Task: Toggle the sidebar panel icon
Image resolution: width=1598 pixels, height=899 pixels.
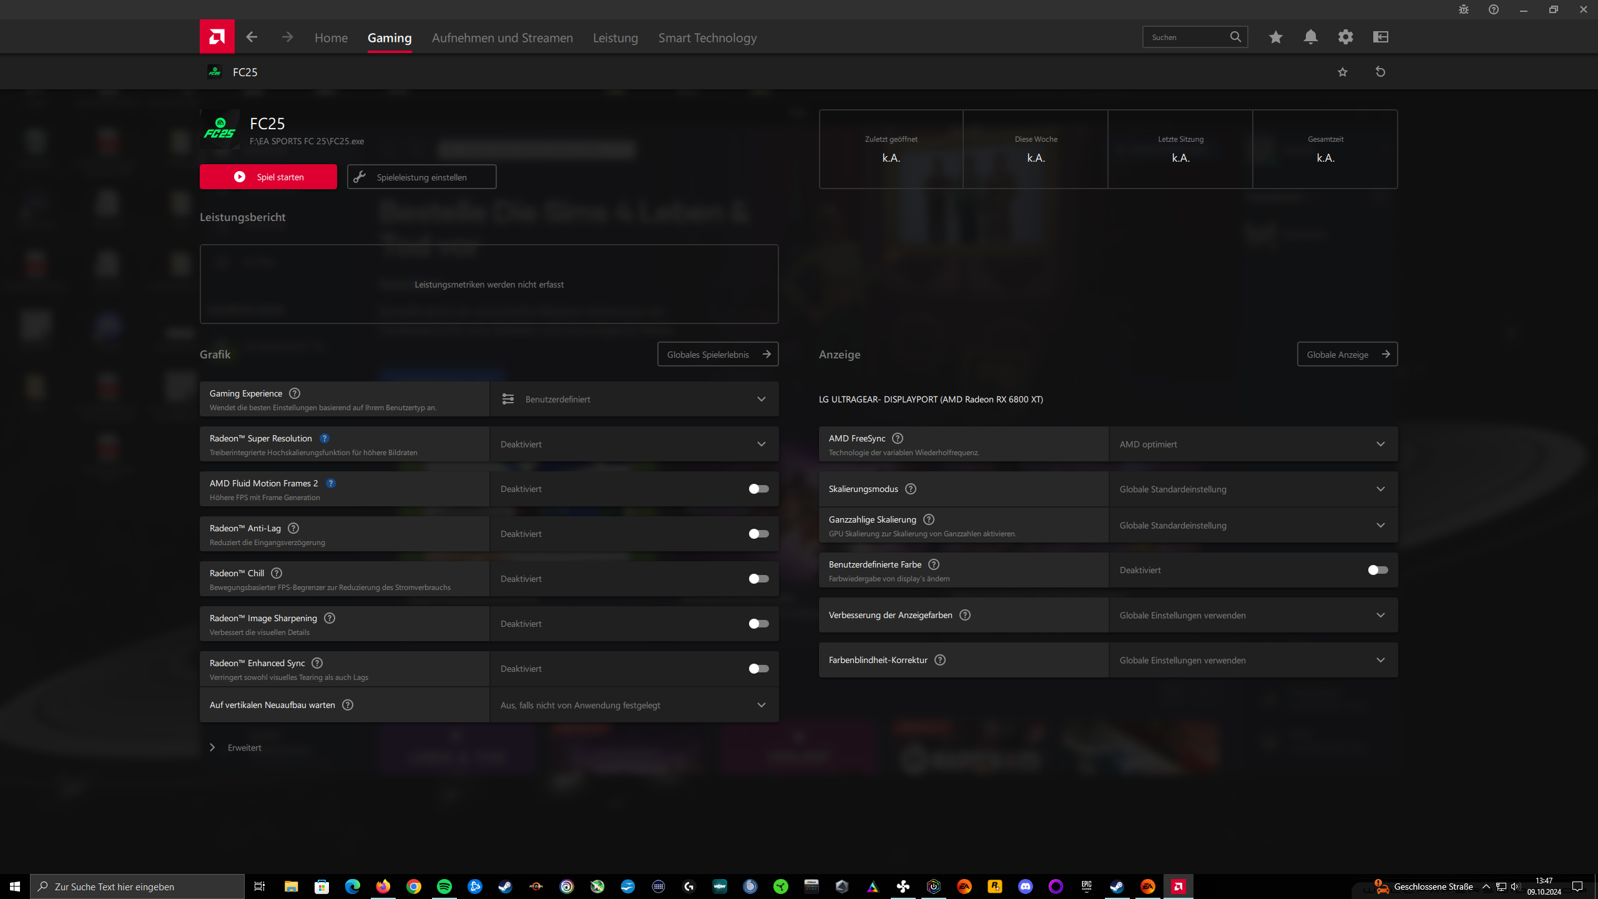Action: (x=1381, y=37)
